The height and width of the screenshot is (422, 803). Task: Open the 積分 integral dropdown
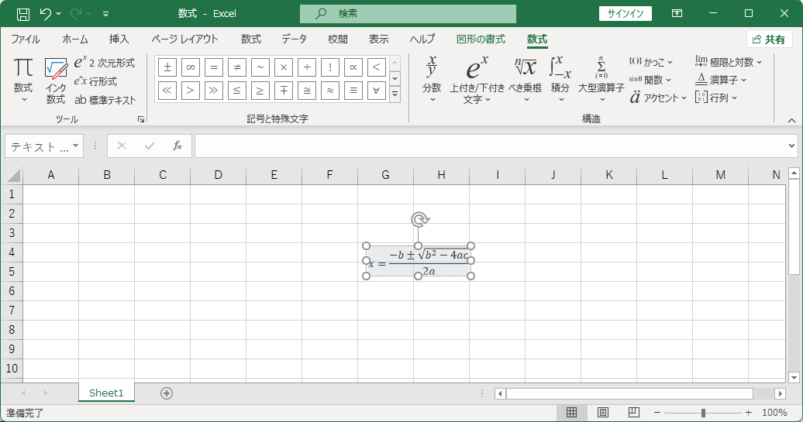pyautogui.click(x=560, y=79)
